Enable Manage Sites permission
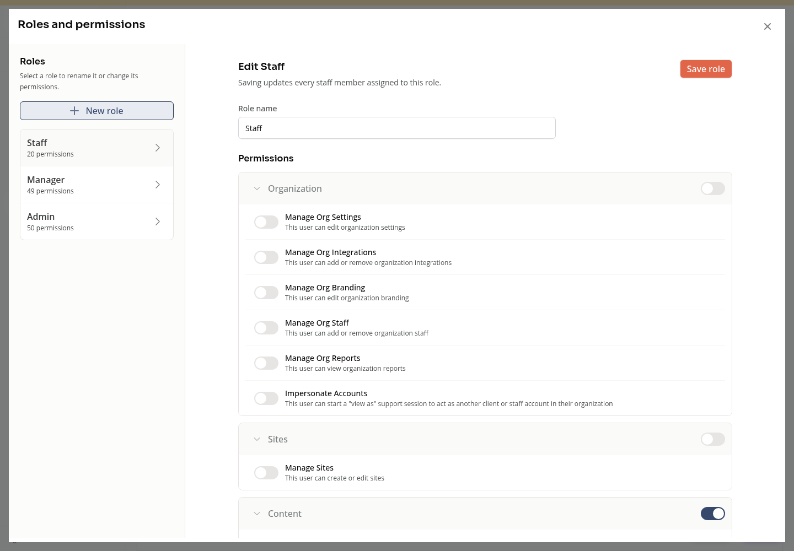794x551 pixels. 266,473
